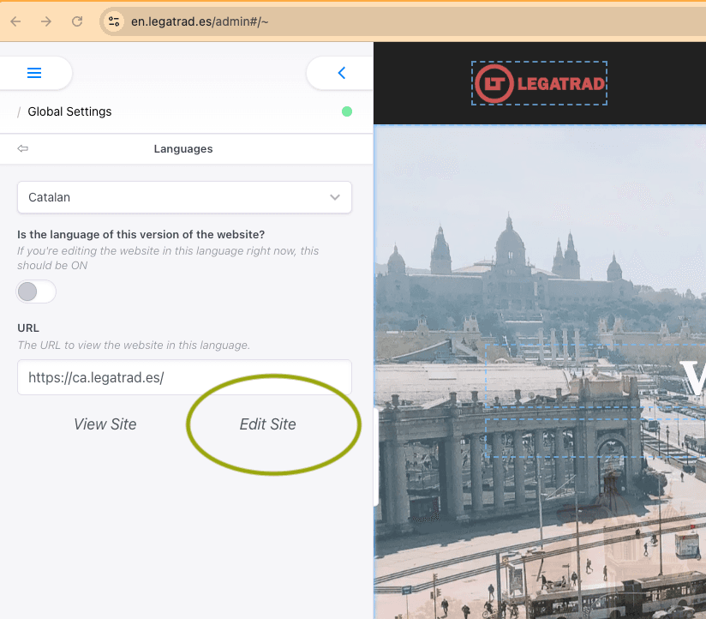Click the View Site link
This screenshot has width=706, height=619.
[x=105, y=424]
